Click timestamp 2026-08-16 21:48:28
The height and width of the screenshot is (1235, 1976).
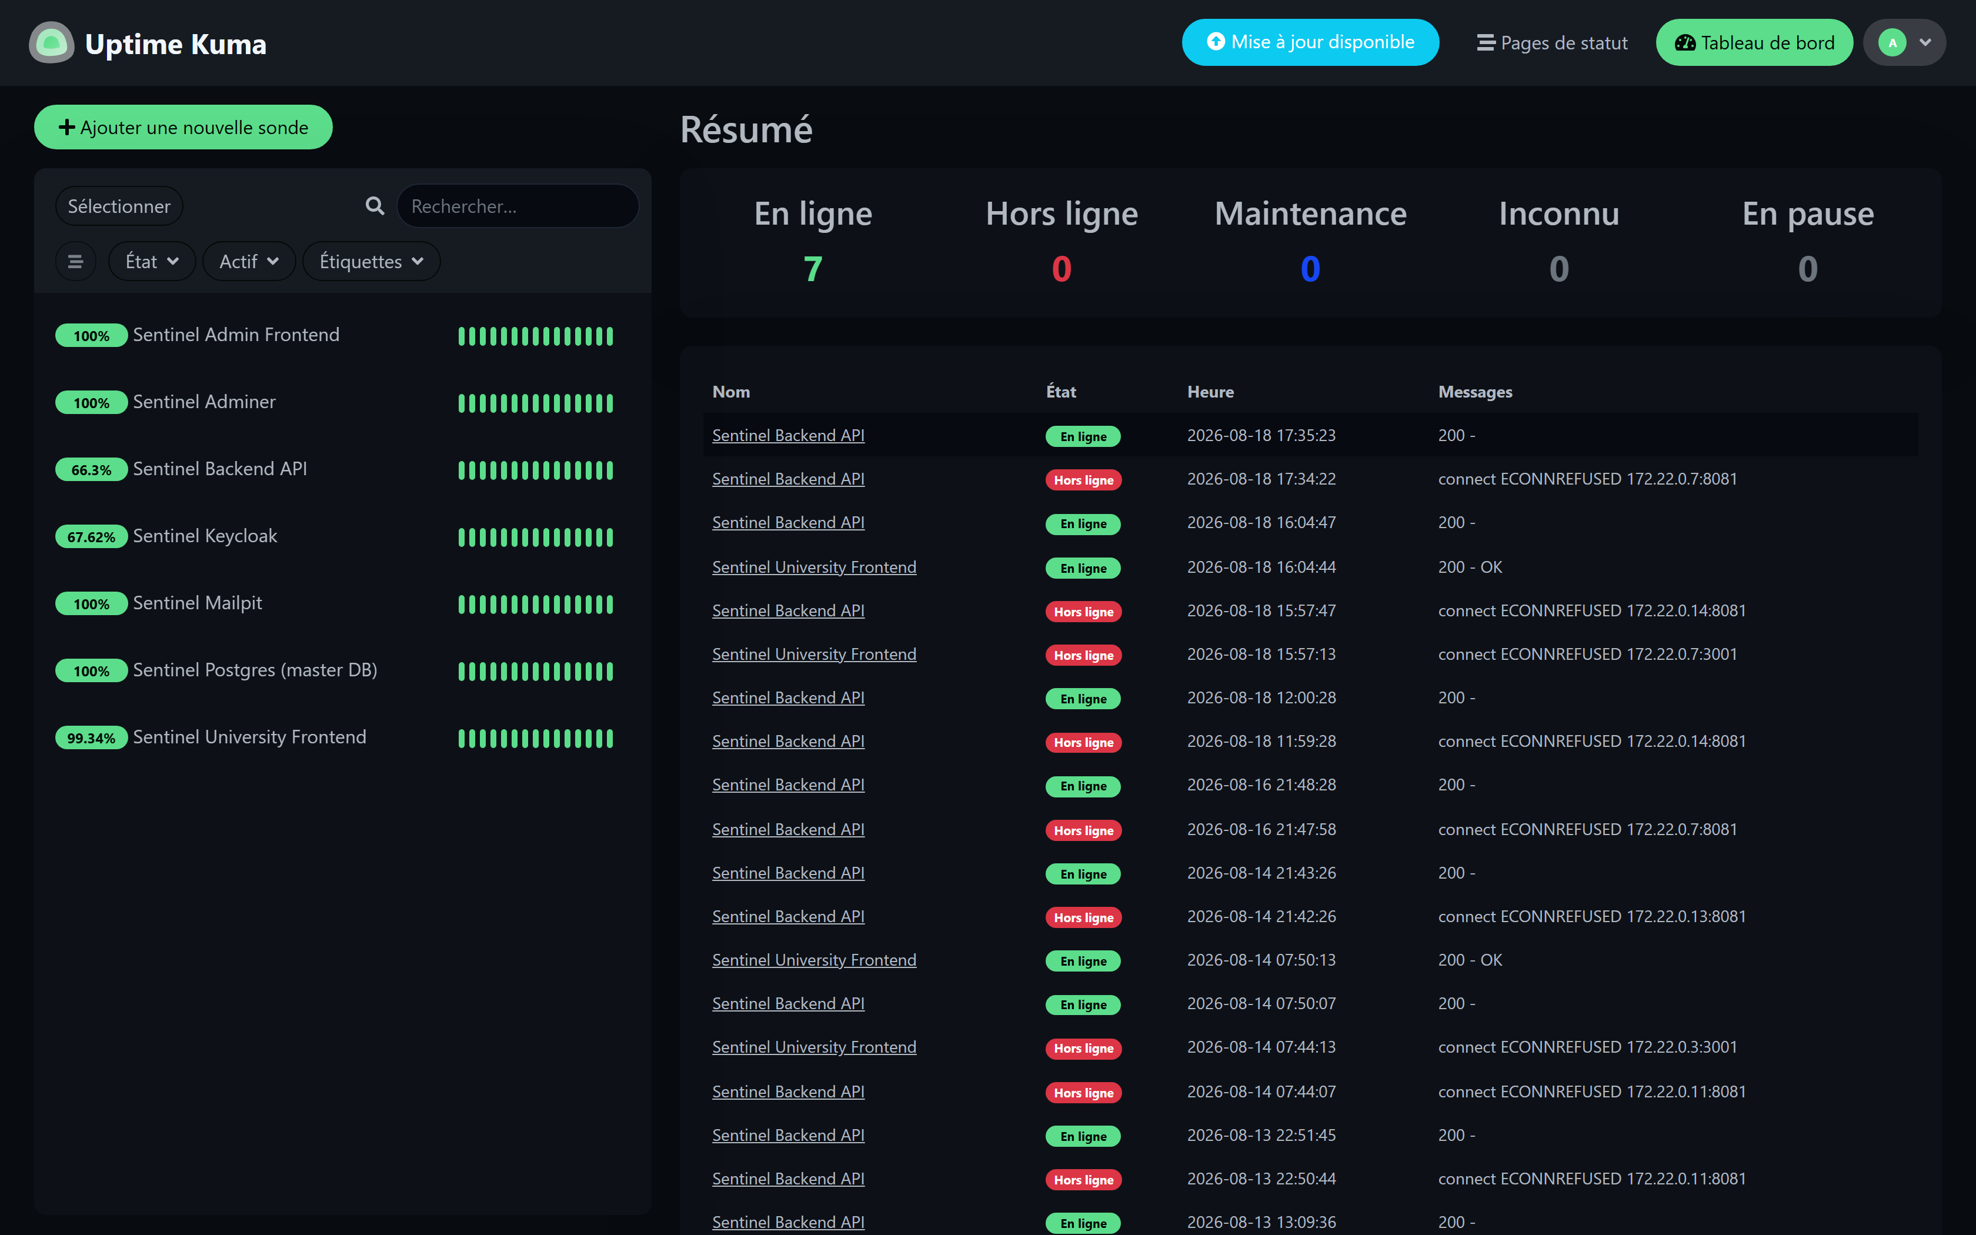click(1261, 785)
